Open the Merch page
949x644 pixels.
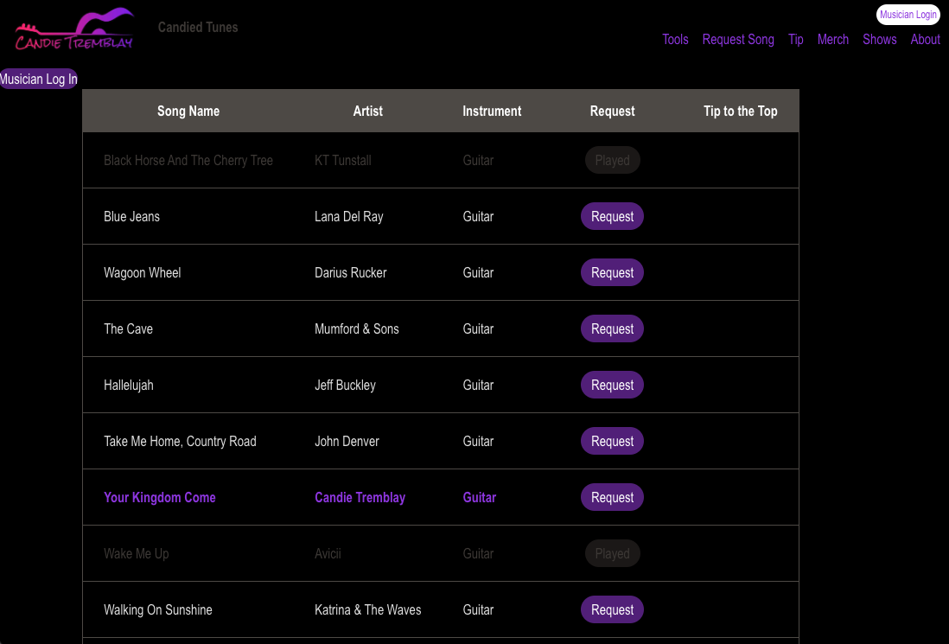coord(833,40)
